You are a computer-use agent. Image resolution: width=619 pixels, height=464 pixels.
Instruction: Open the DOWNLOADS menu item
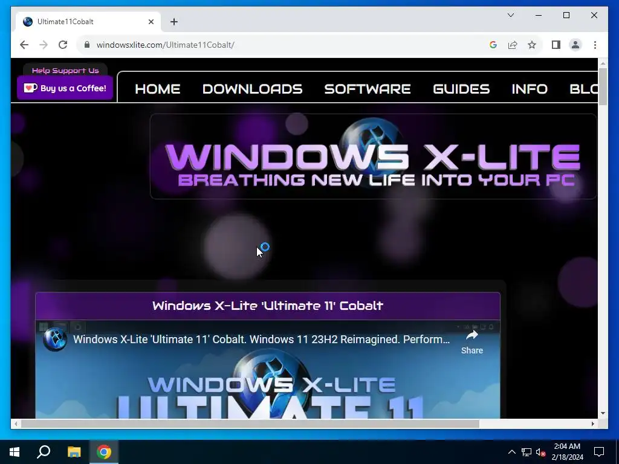point(252,89)
